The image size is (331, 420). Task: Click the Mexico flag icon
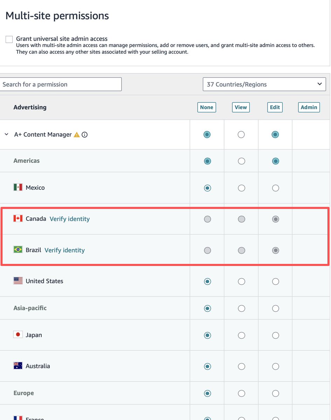coord(18,188)
